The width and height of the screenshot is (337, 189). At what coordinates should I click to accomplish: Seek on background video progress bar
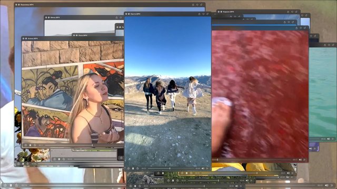(172, 185)
